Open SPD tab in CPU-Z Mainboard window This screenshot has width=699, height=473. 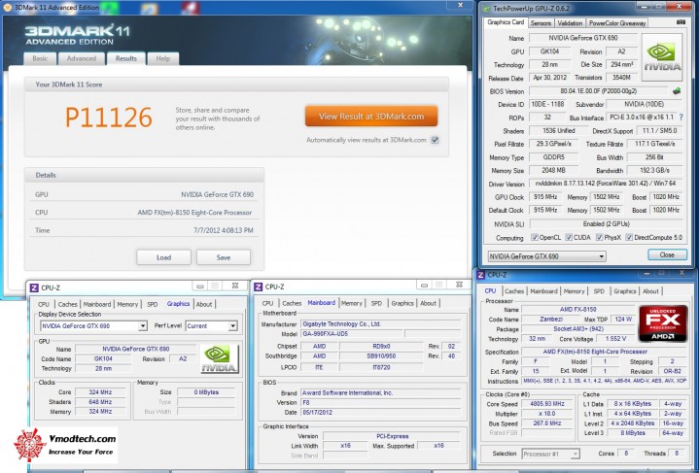376,303
